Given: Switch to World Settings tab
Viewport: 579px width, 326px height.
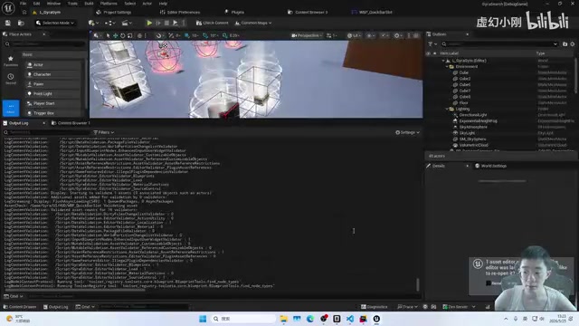Looking at the screenshot, I should [x=490, y=166].
